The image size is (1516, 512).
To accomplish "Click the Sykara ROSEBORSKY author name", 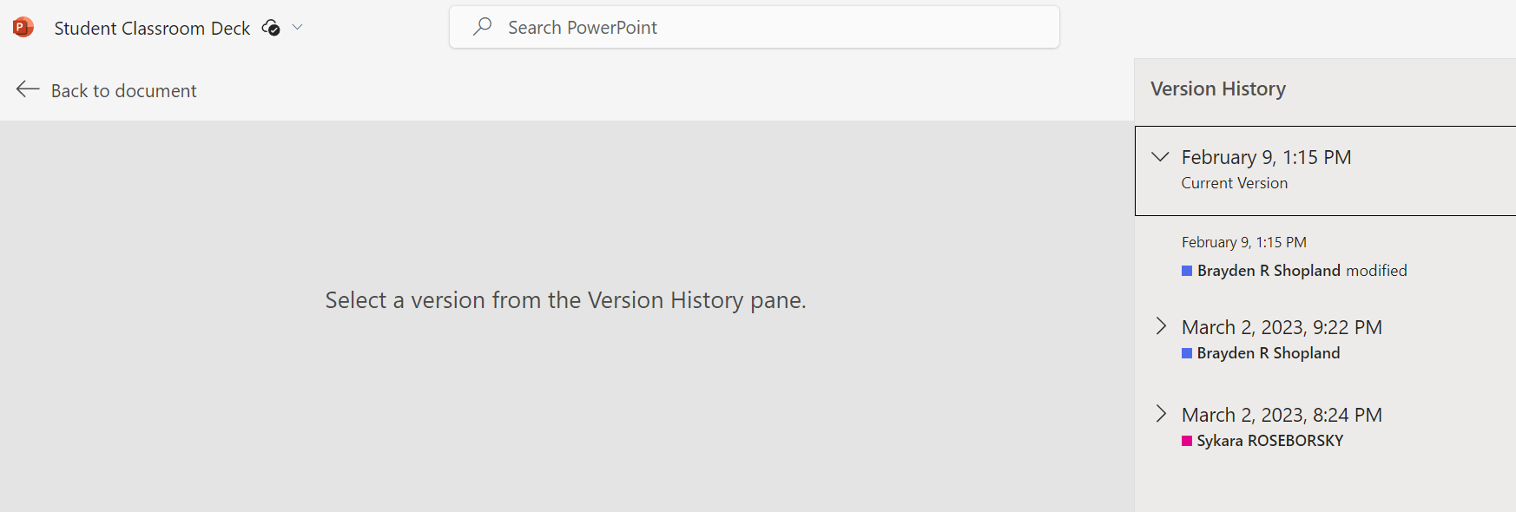I will pyautogui.click(x=1269, y=441).
